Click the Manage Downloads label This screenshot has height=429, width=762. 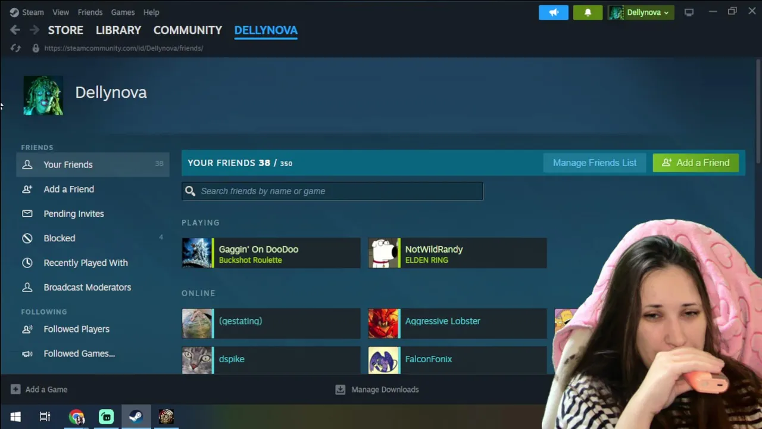(385, 389)
